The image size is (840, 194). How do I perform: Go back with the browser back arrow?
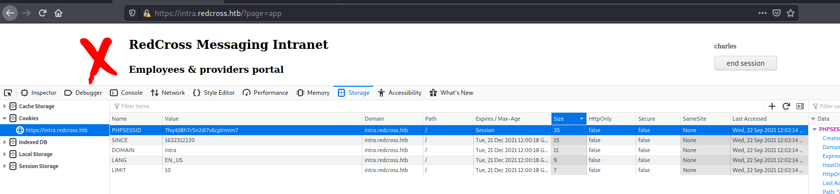tap(10, 13)
